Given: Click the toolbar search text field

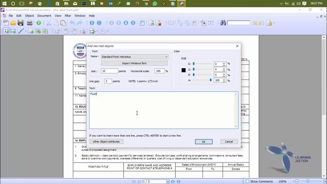Looking at the screenshot, I should [x=239, y=22].
